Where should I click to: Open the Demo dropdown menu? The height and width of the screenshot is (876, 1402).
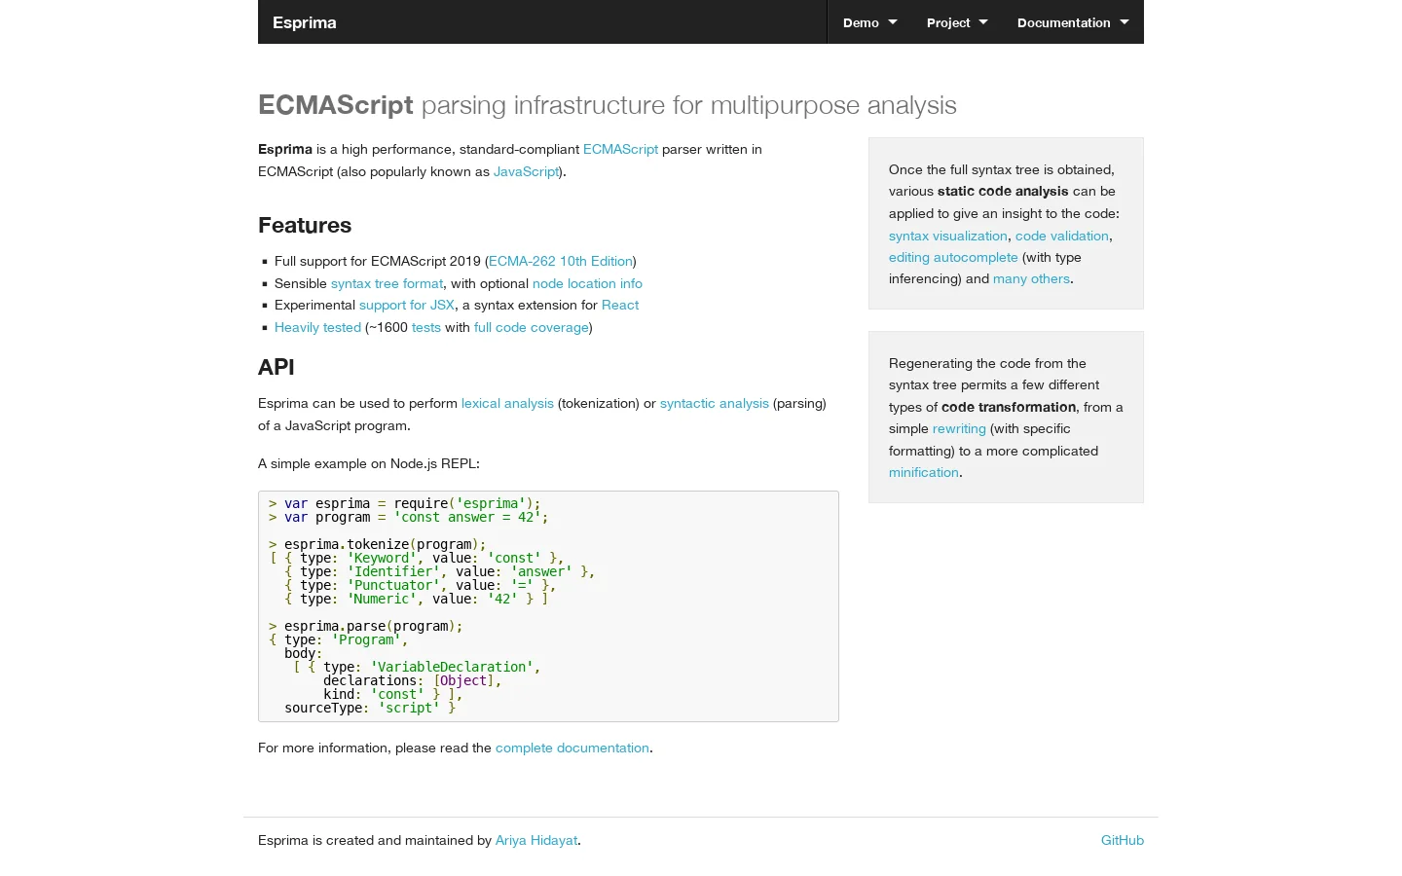click(x=869, y=22)
